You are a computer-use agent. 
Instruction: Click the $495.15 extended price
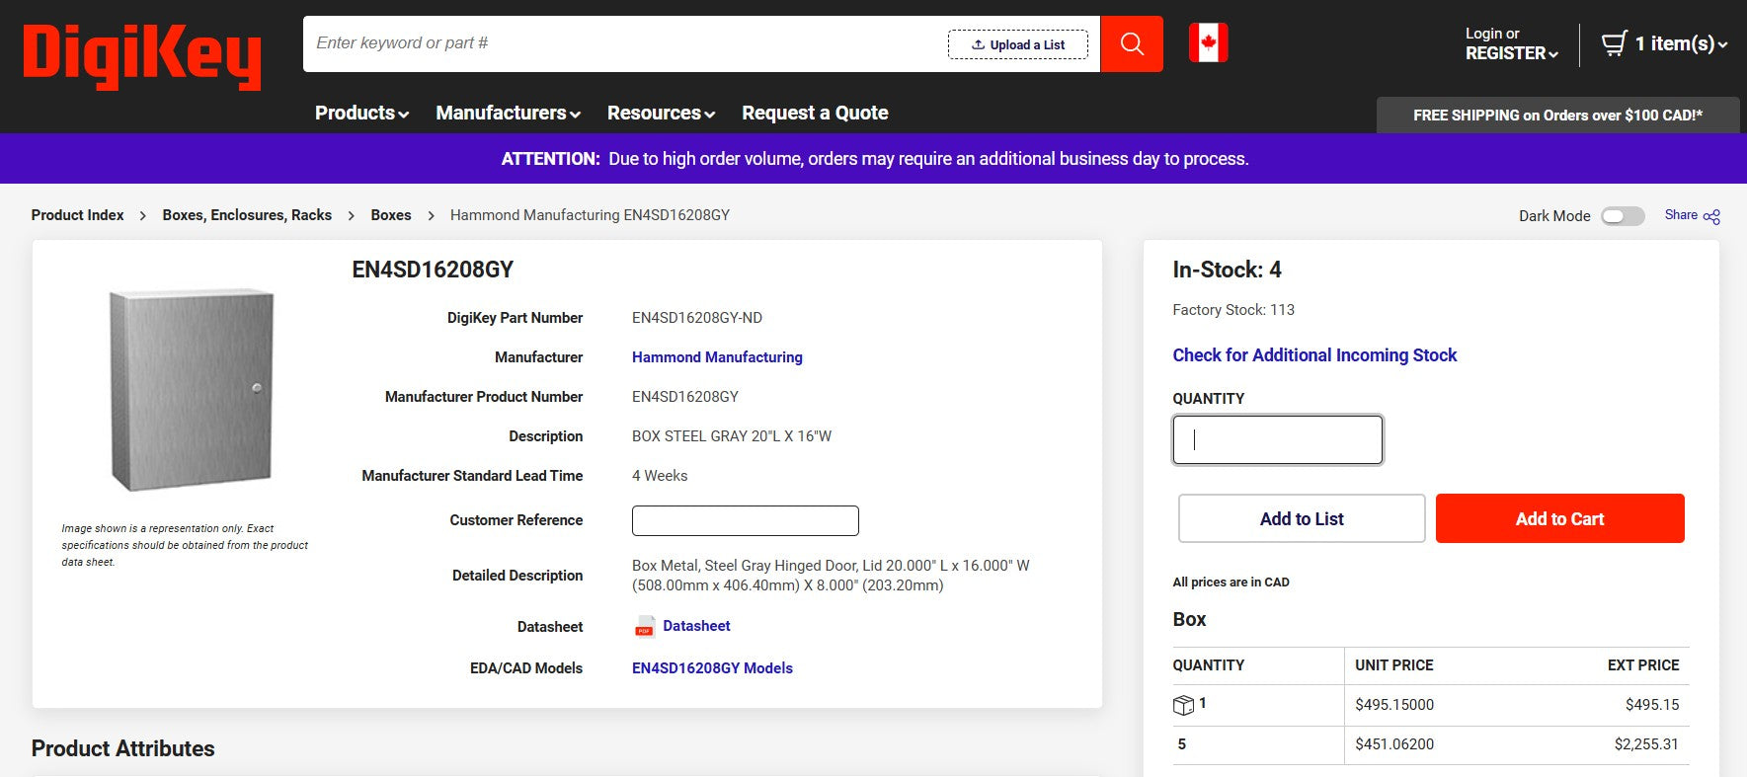[x=1652, y=705]
